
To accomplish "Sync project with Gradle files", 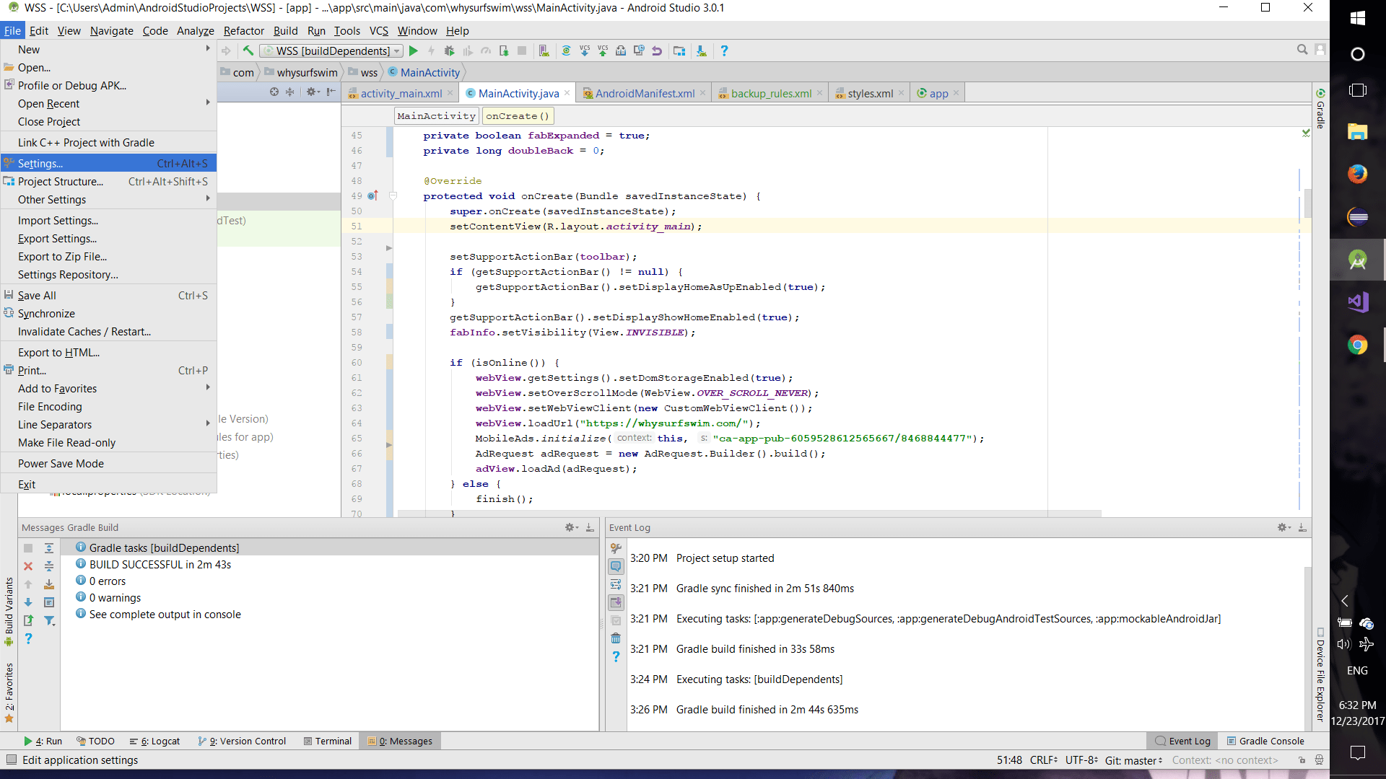I will [x=566, y=50].
